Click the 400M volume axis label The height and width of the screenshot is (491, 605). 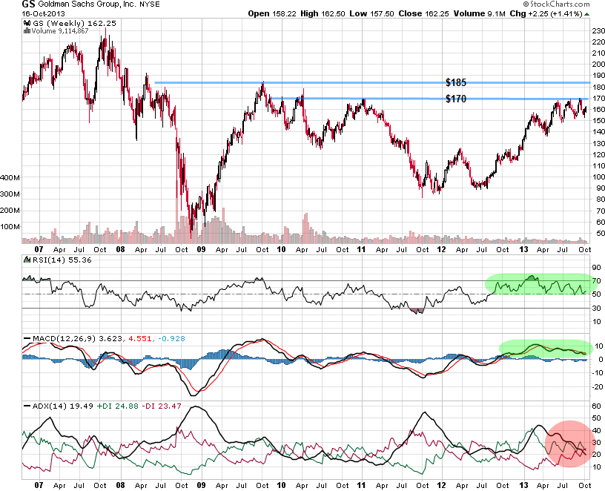10,178
